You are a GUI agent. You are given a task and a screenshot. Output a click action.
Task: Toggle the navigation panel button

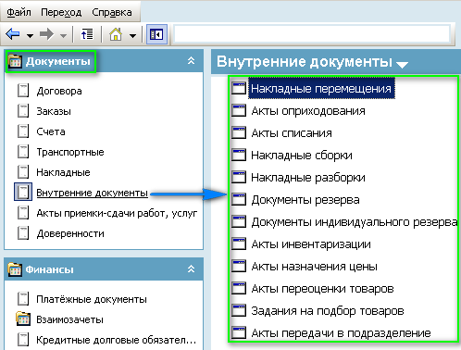pyautogui.click(x=156, y=34)
